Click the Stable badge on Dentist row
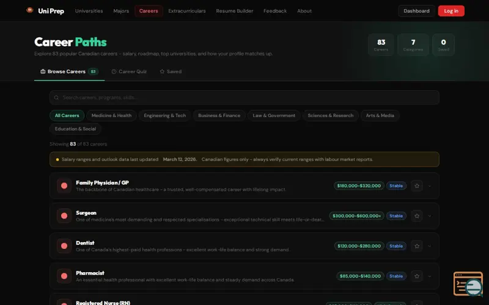 pyautogui.click(x=396, y=246)
